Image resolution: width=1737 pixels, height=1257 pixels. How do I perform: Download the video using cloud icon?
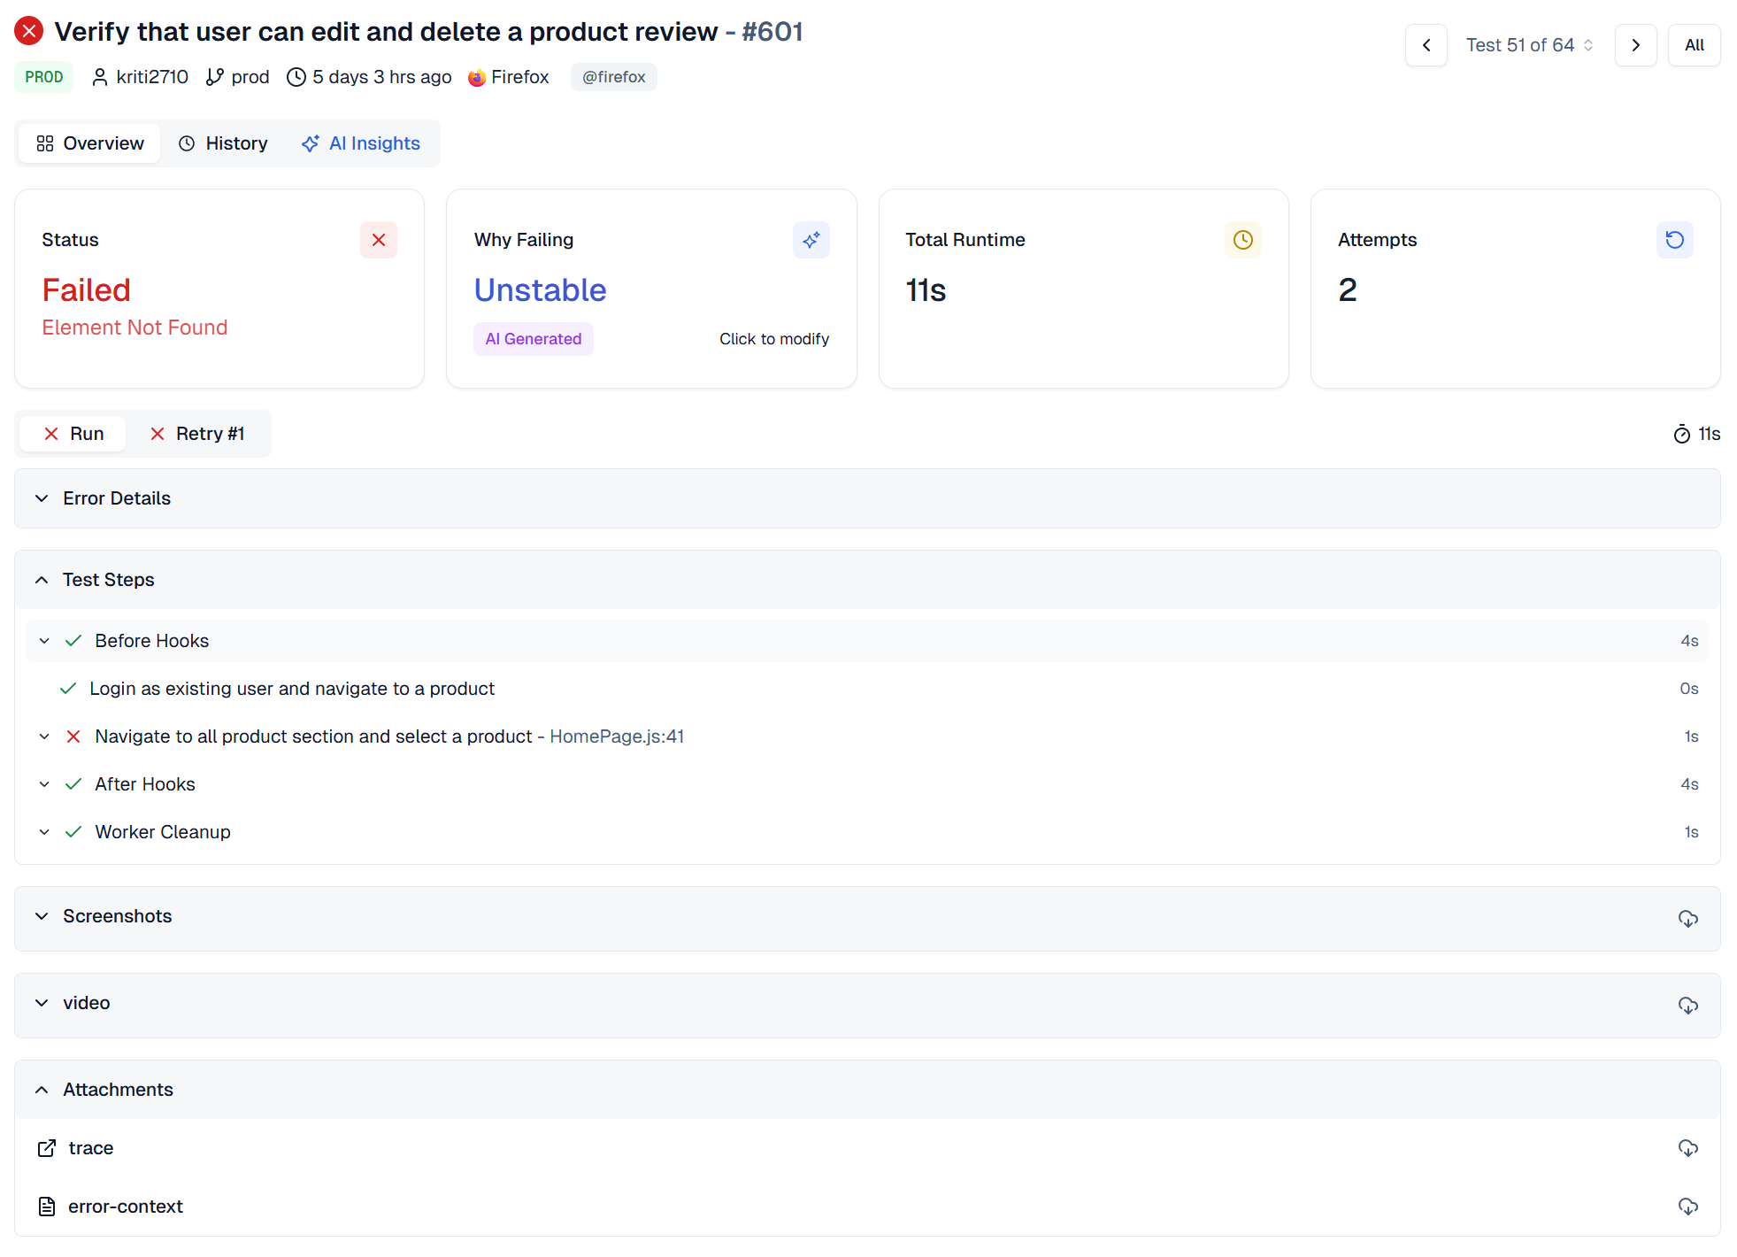click(x=1687, y=1005)
